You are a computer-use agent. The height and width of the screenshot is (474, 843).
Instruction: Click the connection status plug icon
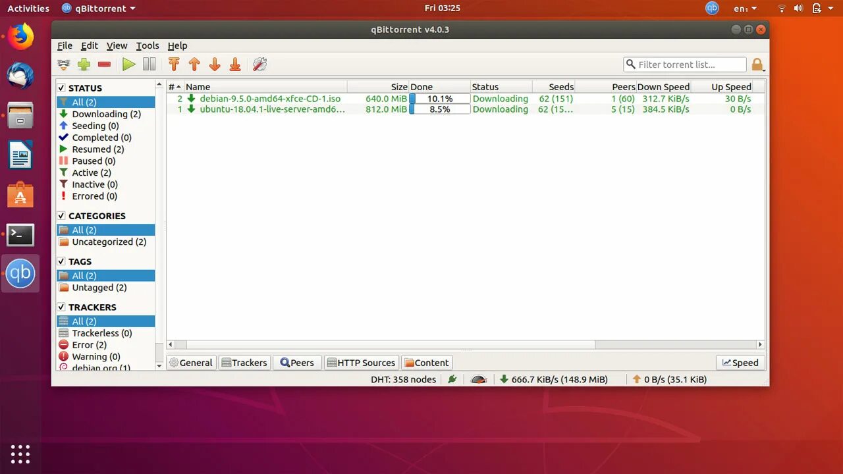click(x=452, y=379)
